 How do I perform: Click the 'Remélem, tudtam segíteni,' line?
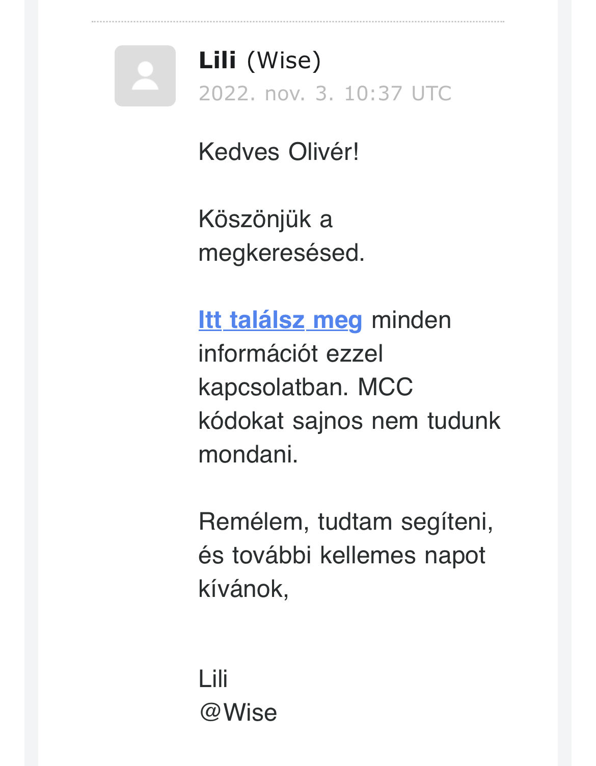tap(346, 522)
